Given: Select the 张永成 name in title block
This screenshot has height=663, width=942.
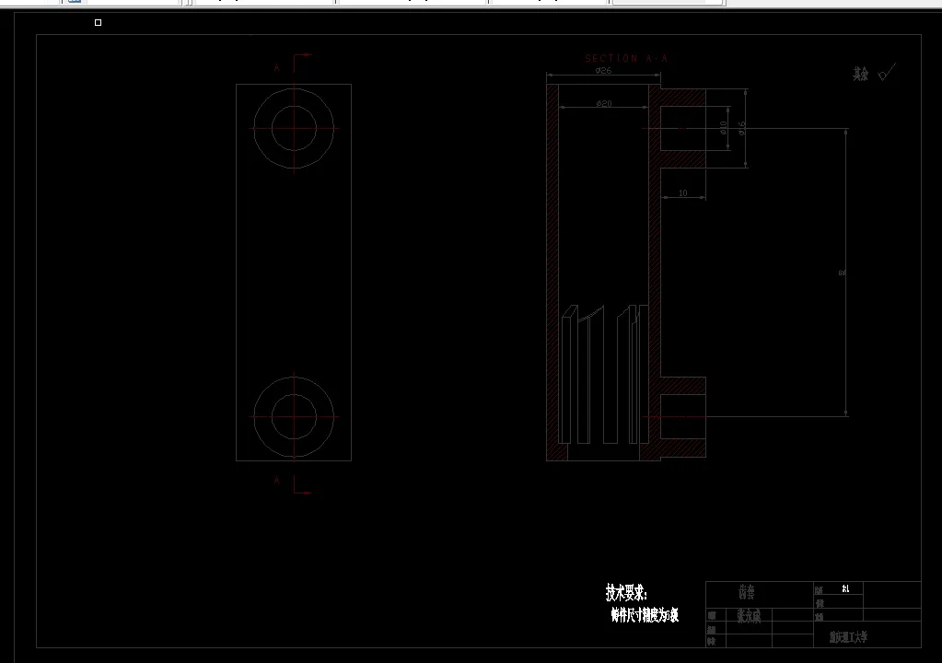Looking at the screenshot, I should (x=749, y=615).
